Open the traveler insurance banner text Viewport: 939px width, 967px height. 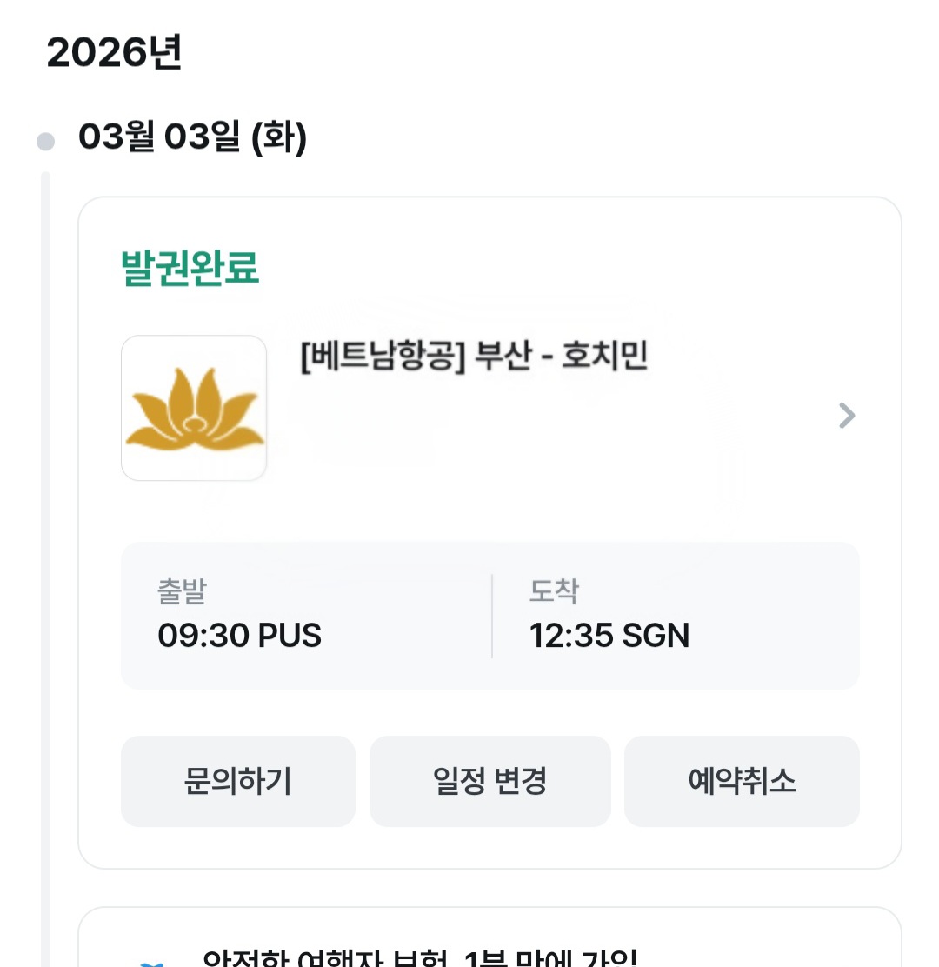click(420, 957)
